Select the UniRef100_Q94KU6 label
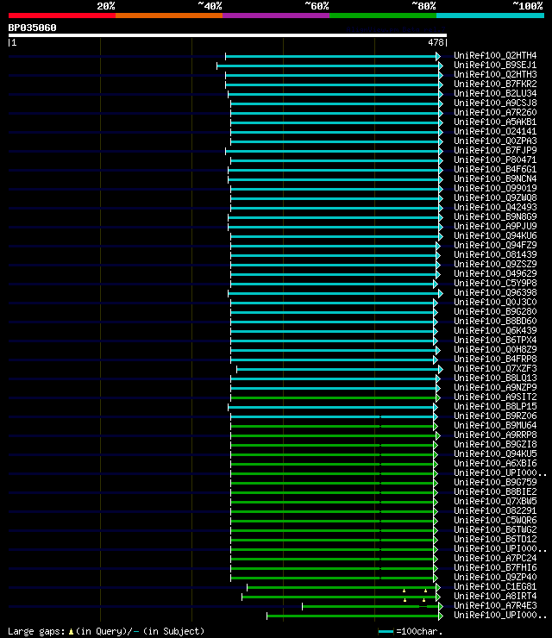552x638 pixels. (x=495, y=235)
